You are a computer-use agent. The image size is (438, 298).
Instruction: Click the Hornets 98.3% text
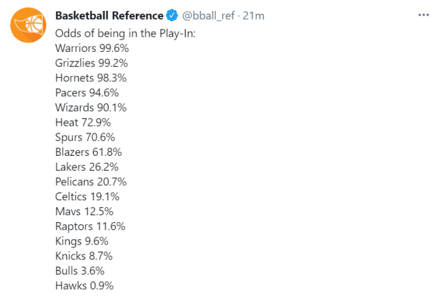click(91, 78)
